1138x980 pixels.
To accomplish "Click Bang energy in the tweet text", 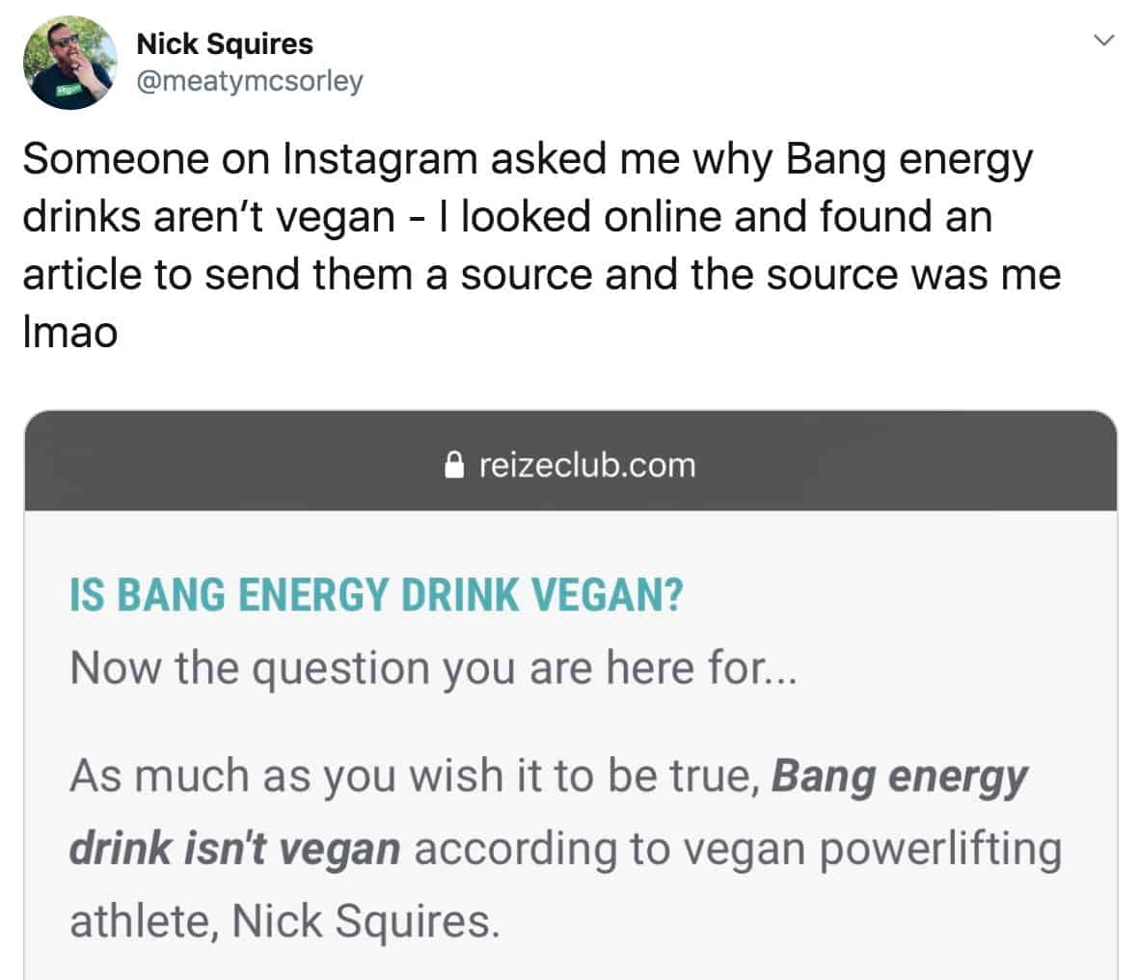I will [909, 160].
